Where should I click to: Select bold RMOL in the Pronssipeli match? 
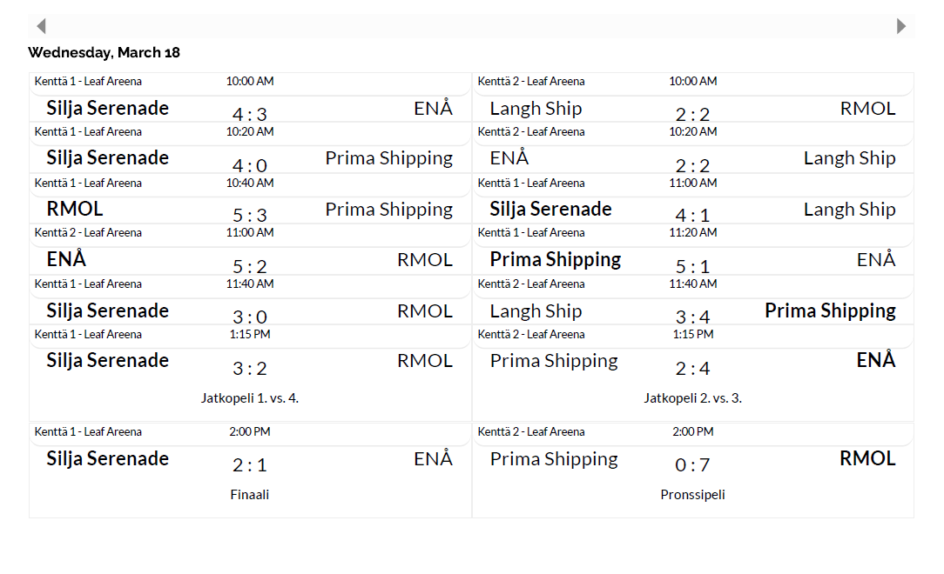pos(867,459)
